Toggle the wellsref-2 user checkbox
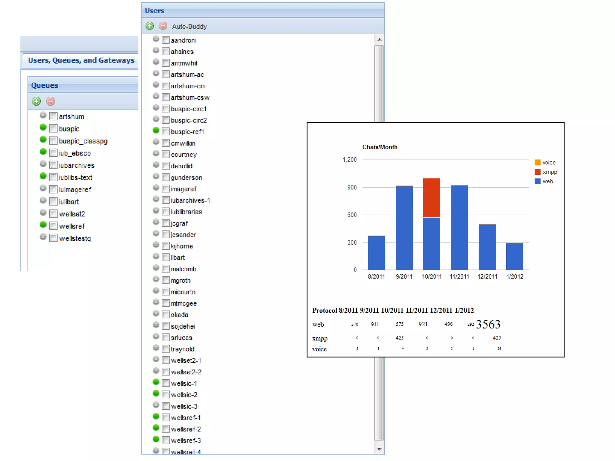 pos(165,429)
